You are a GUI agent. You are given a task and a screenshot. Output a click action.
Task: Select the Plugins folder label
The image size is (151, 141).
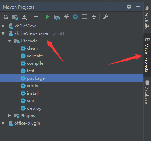point(28,116)
